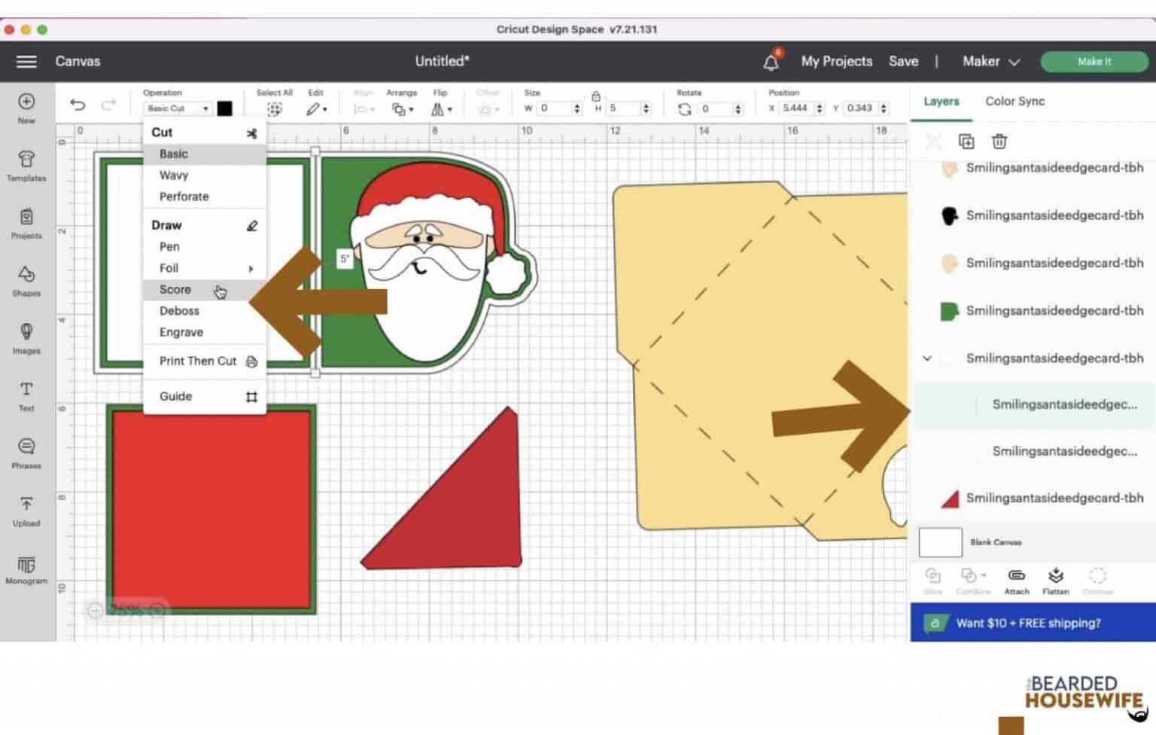Switch to the Color Sync tab
The image size is (1156, 735).
[1014, 101]
